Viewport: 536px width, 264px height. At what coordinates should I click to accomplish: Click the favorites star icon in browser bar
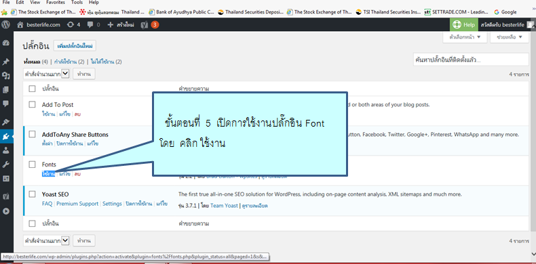[4, 12]
